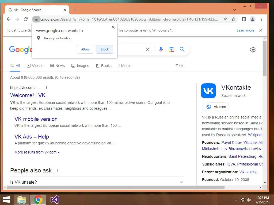The height and width of the screenshot is (205, 274).
Task: Reload the page with the refresh icon
Action: pos(26,19)
